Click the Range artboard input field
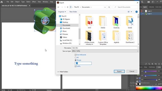The height and width of the screenshot is (91, 162). coord(83,63)
